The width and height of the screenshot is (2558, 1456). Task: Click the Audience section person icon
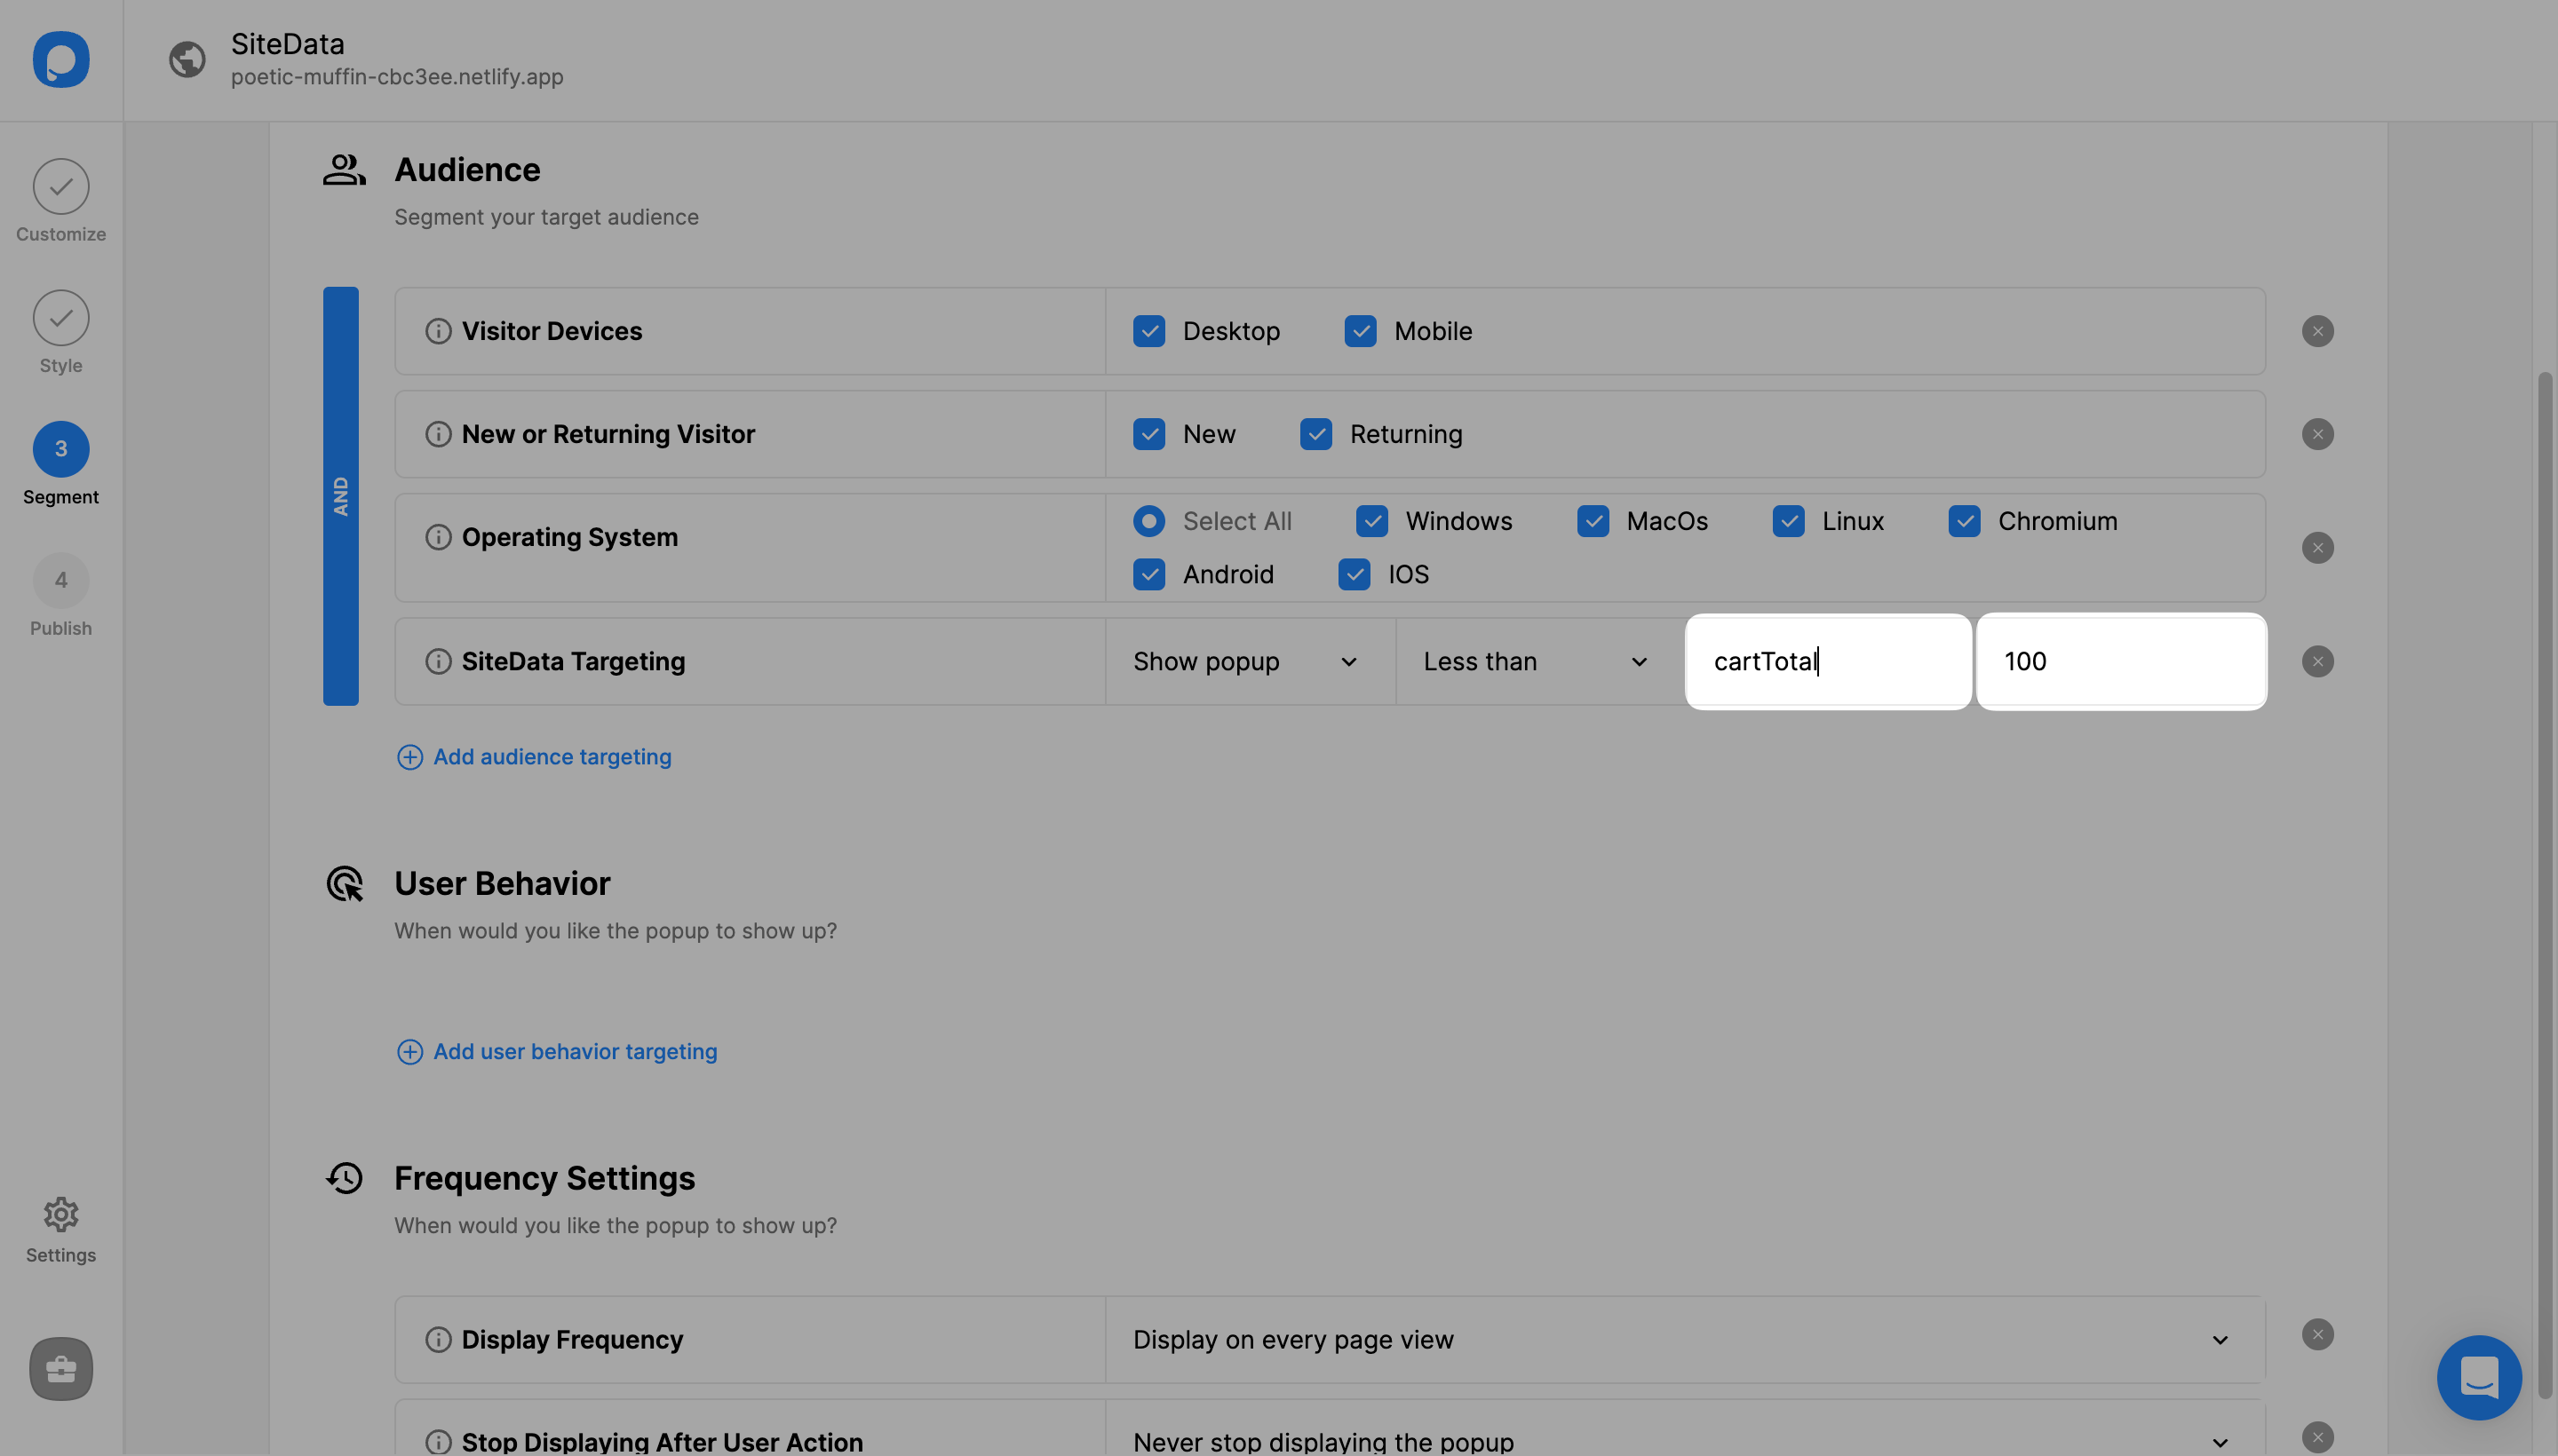[343, 170]
